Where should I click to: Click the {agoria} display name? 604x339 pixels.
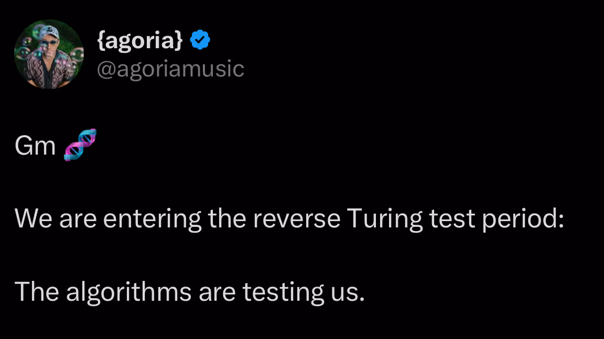pos(140,40)
